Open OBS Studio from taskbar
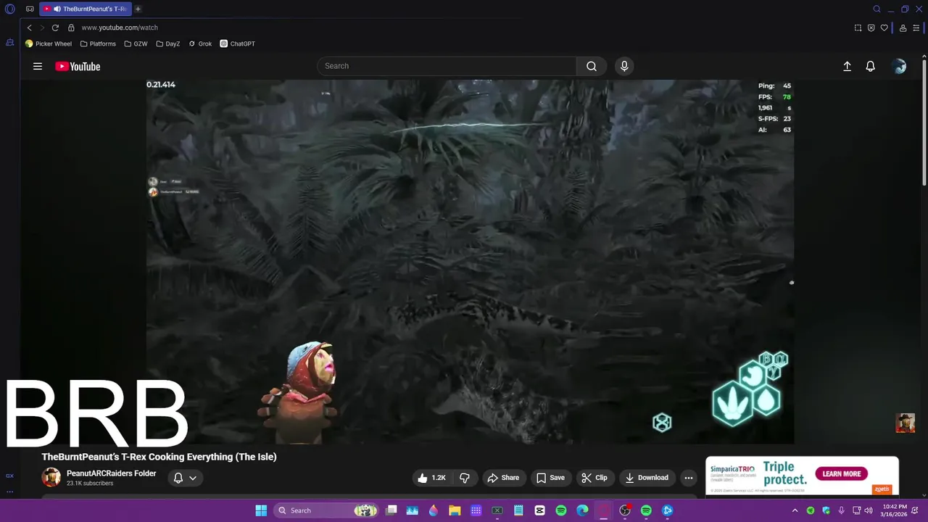Viewport: 928px width, 522px height. tap(625, 510)
